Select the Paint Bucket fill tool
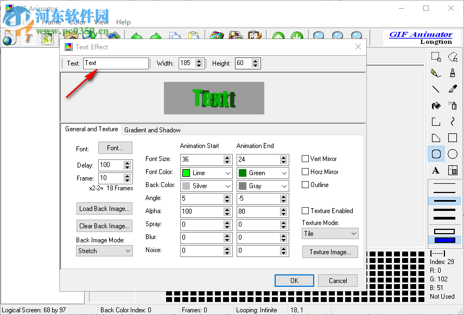 coord(436,106)
